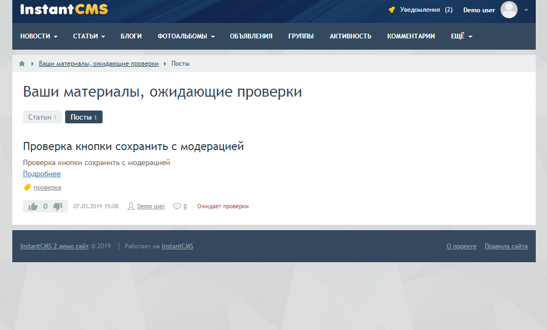
Task: Click the person icon beside Demo user
Action: point(131,206)
